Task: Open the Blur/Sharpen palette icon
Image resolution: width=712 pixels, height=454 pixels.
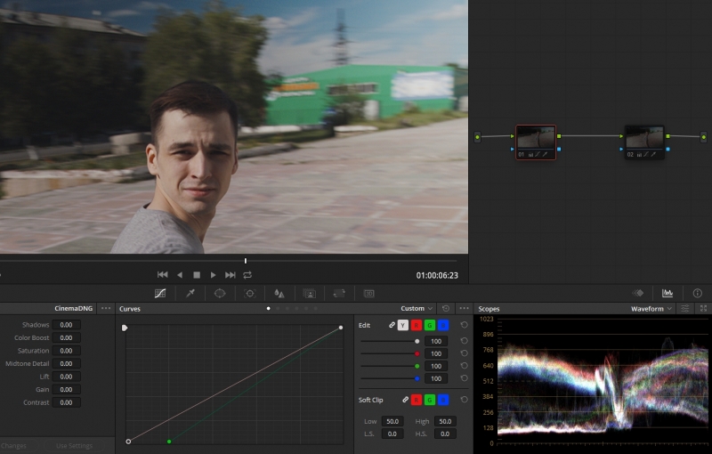Action: pos(279,293)
